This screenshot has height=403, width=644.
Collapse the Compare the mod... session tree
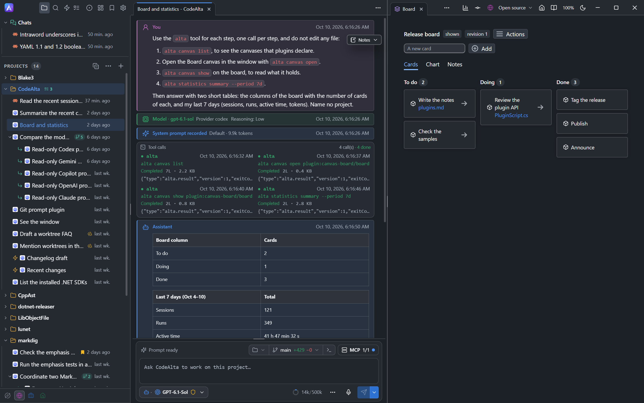pos(10,137)
